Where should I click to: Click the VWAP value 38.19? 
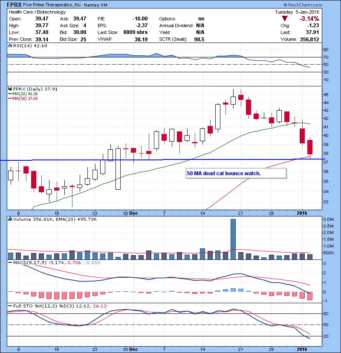click(141, 39)
